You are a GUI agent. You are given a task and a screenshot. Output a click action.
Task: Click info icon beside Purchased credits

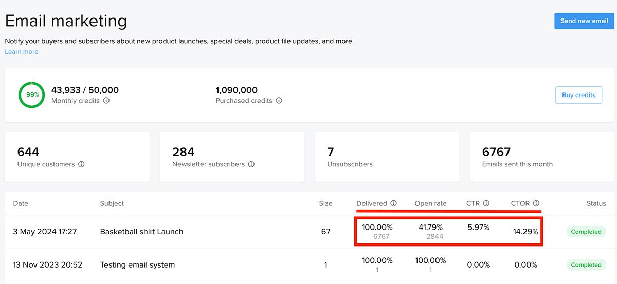tap(279, 101)
